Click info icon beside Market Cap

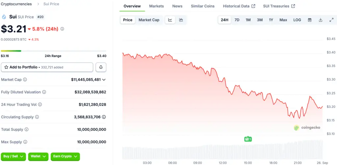[25, 80]
